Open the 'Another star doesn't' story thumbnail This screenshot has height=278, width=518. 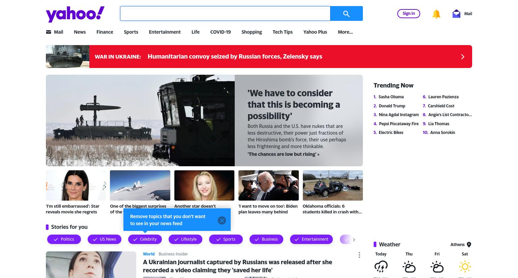[204, 185]
